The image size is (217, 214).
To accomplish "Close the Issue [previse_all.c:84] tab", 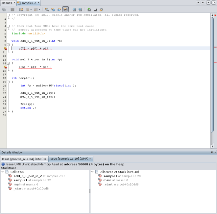I will (x=45, y=159).
